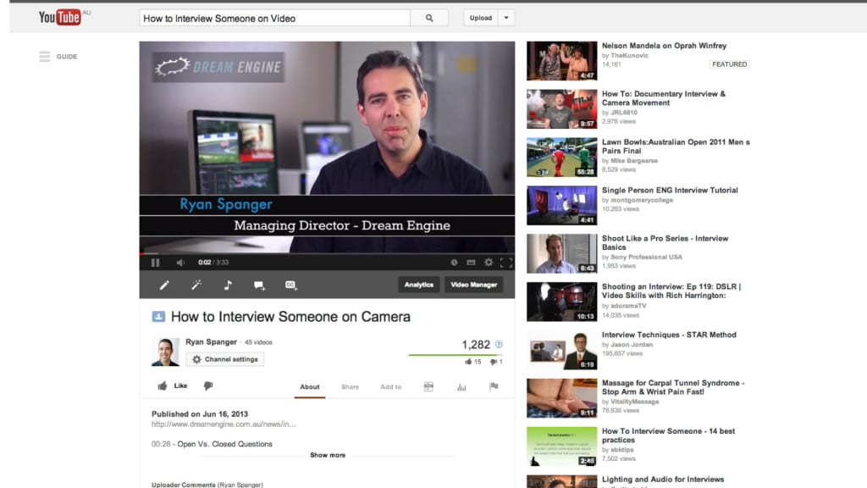Mute the video with the speaker icon
The image size is (867, 488).
[180, 263]
